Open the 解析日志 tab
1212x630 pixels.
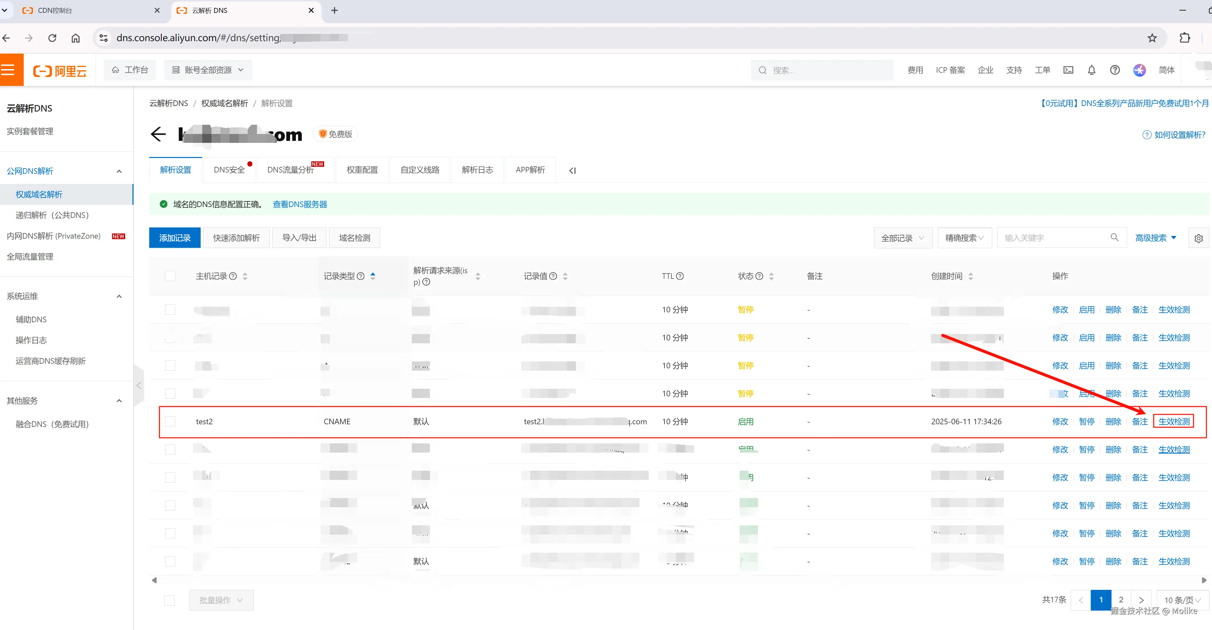pyautogui.click(x=477, y=170)
